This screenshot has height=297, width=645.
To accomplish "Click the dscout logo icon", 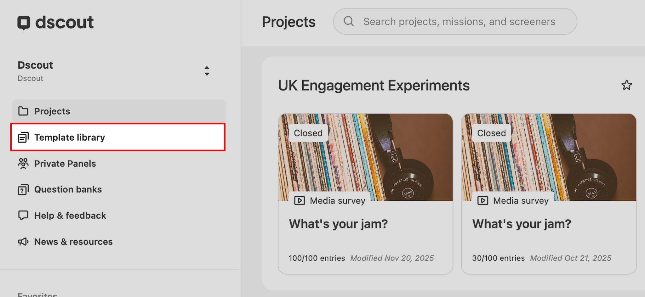I will point(24,23).
